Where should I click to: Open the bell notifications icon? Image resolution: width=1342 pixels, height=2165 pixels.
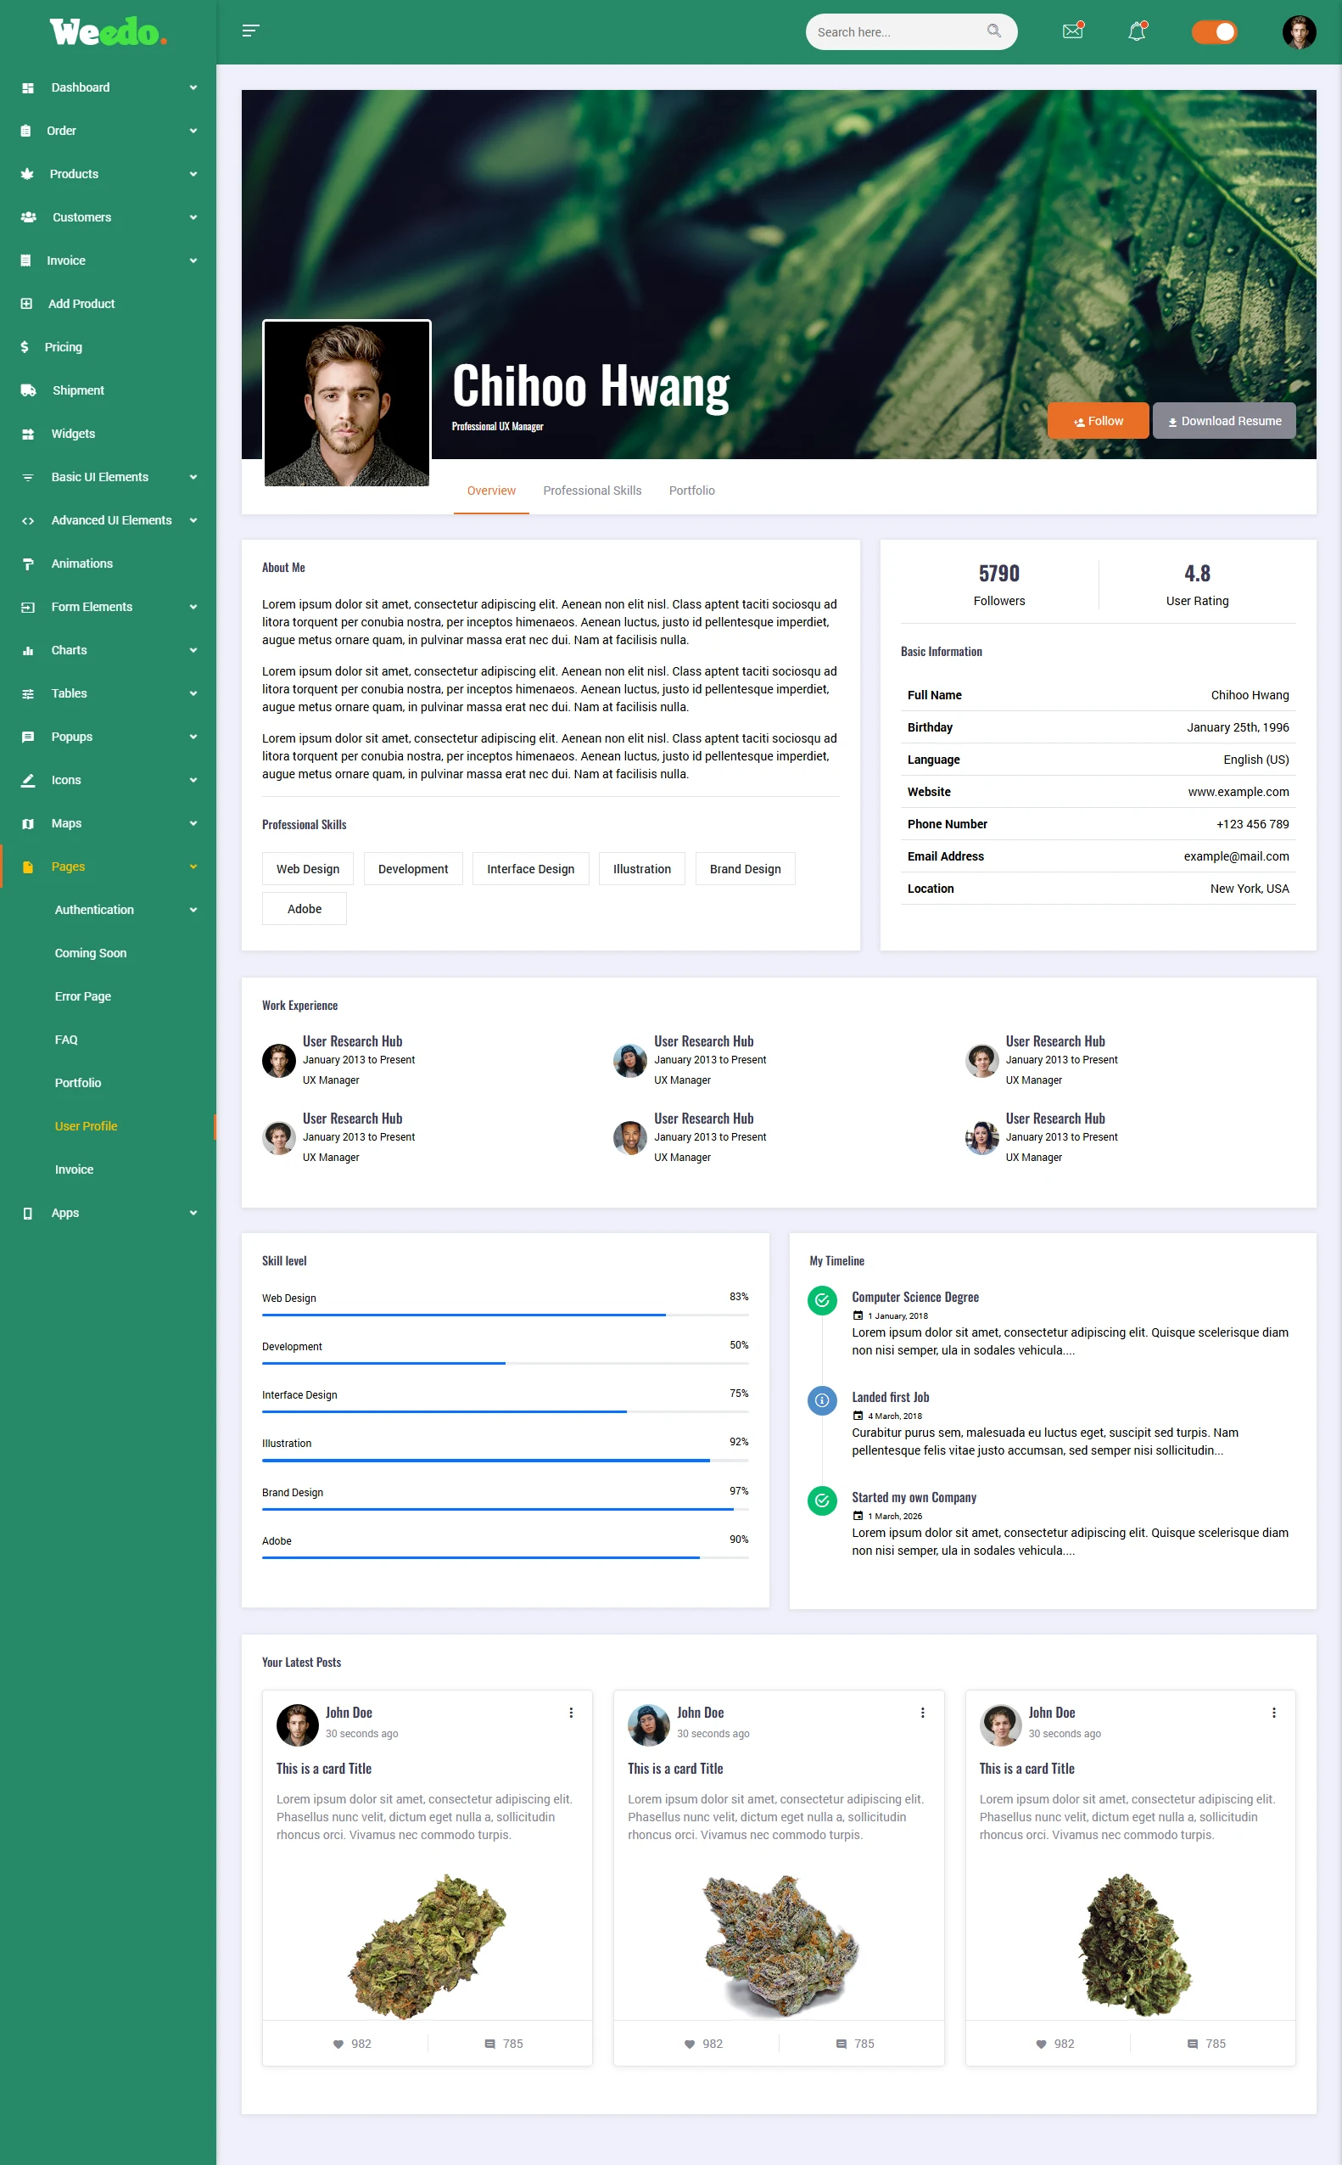click(1137, 31)
